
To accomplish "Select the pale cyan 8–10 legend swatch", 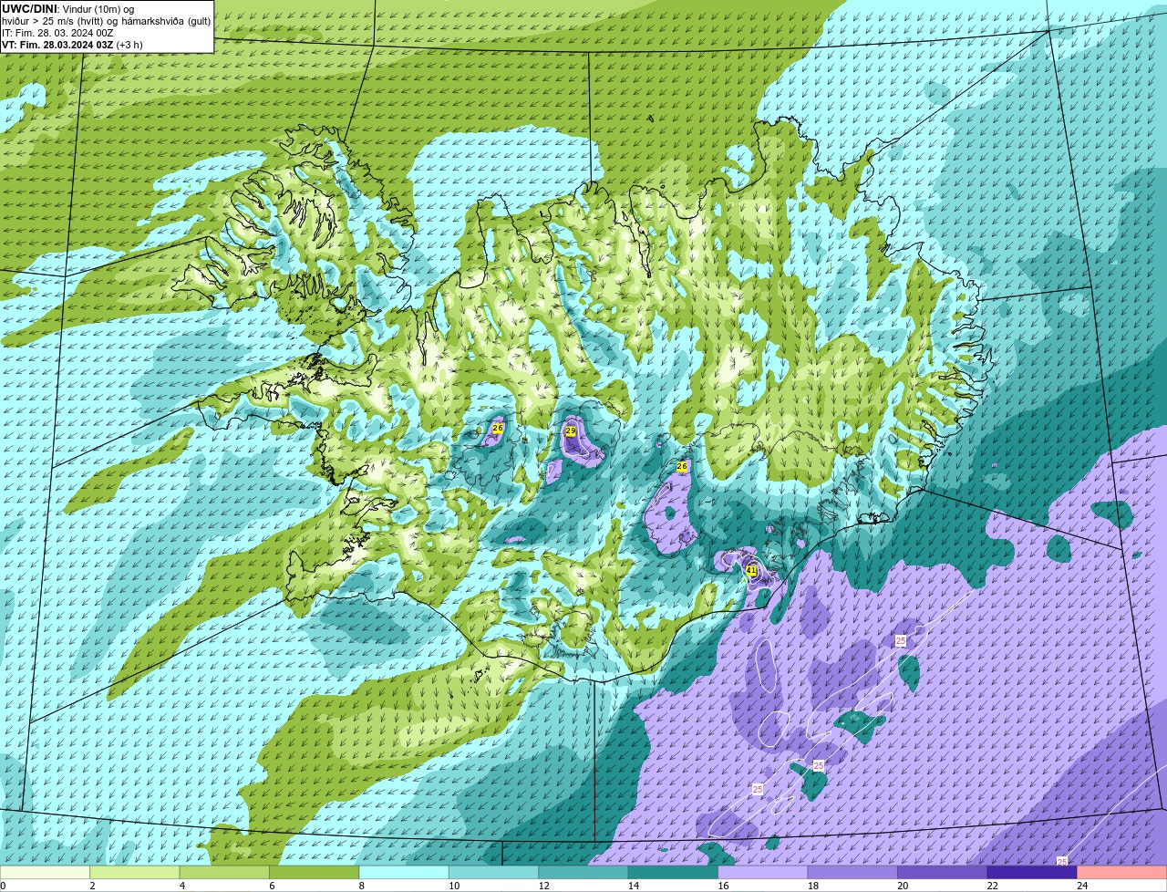I will pyautogui.click(x=404, y=873).
